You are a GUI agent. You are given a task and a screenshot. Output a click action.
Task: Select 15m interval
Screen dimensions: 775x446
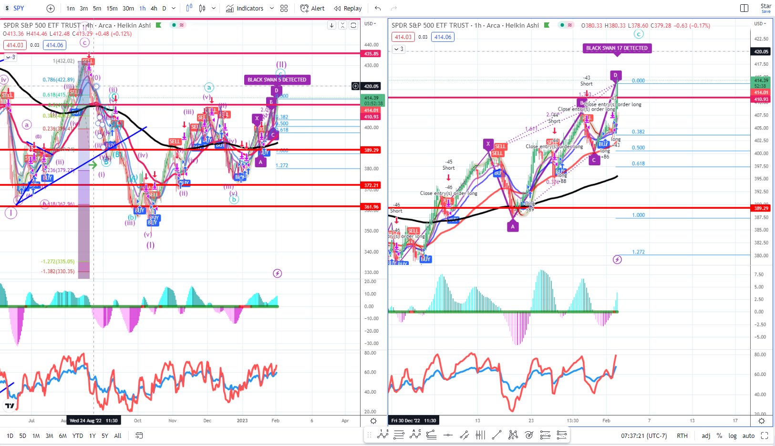tap(112, 8)
